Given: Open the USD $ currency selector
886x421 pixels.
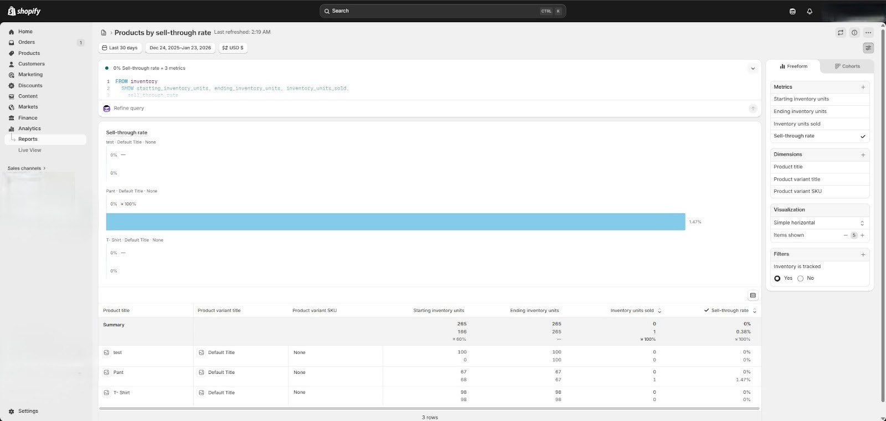Looking at the screenshot, I should pos(233,48).
